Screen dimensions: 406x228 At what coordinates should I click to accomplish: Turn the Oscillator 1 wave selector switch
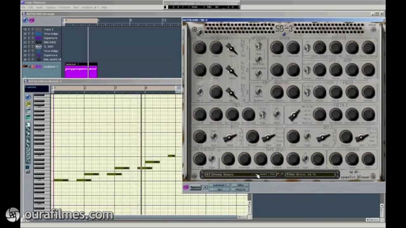click(232, 48)
